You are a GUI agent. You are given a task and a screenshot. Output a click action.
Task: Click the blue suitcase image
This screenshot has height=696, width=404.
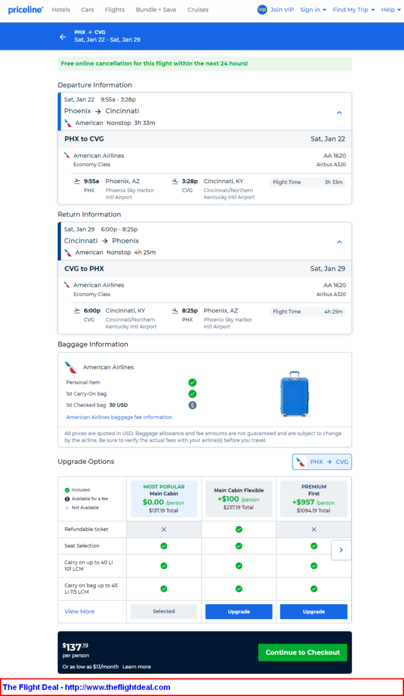pyautogui.click(x=295, y=394)
